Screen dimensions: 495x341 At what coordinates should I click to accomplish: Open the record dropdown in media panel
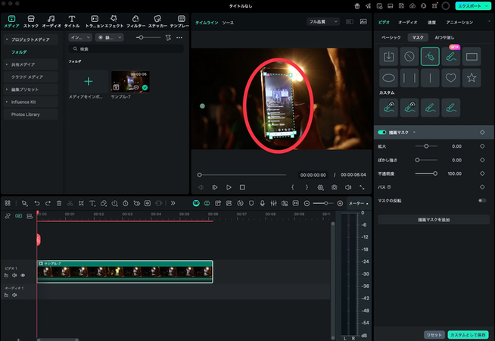[x=109, y=38]
